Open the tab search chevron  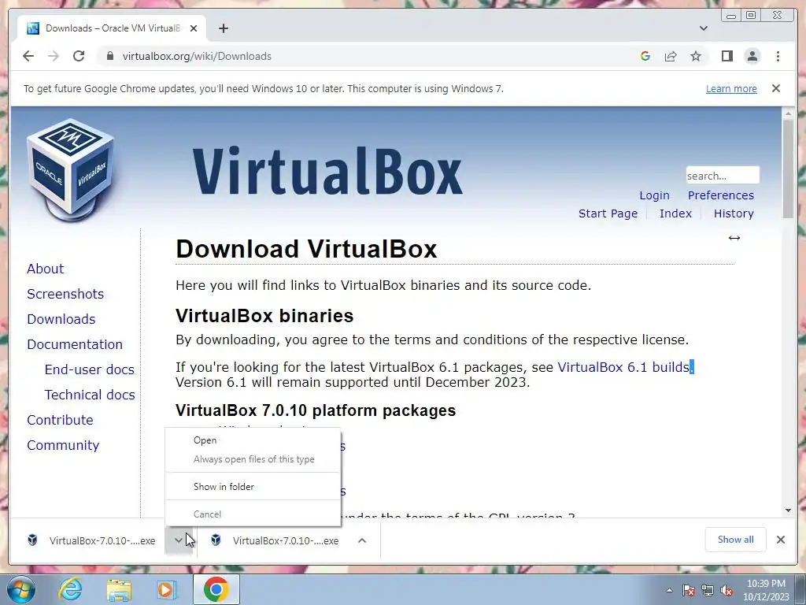pos(703,28)
